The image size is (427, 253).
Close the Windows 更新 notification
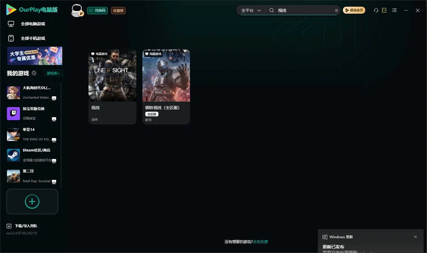click(x=415, y=237)
